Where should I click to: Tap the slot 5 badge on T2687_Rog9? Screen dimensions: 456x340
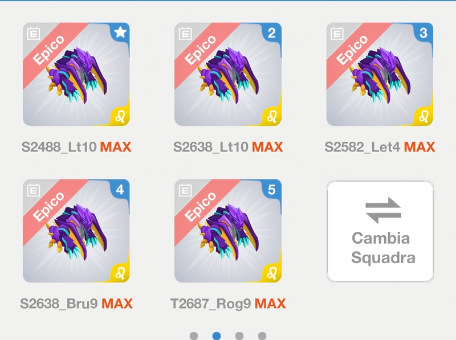pos(272,190)
